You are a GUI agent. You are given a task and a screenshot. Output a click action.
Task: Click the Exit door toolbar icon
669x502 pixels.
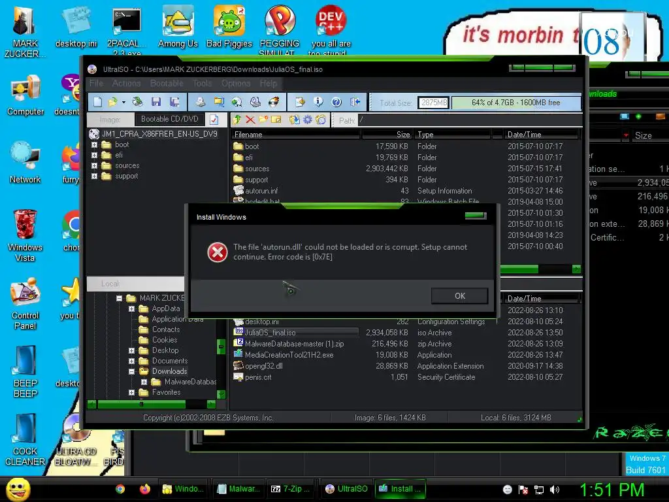(x=355, y=102)
